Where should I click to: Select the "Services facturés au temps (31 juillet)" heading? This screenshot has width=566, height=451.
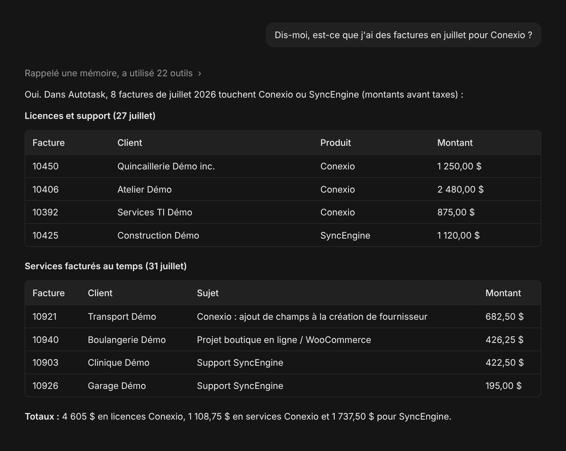click(x=106, y=266)
